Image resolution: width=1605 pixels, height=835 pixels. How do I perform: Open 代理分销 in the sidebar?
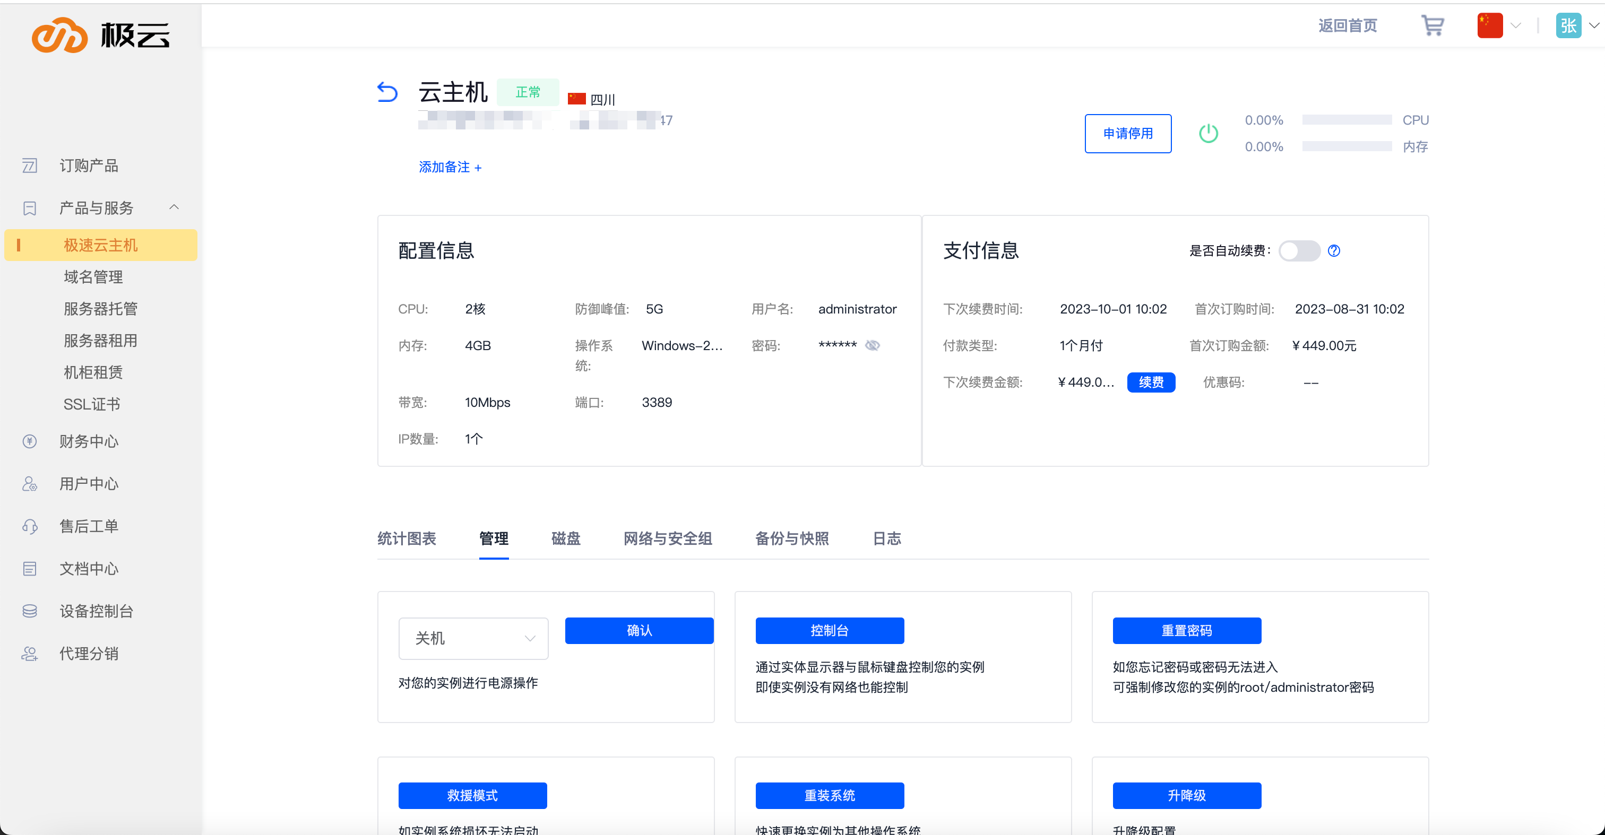pyautogui.click(x=89, y=653)
